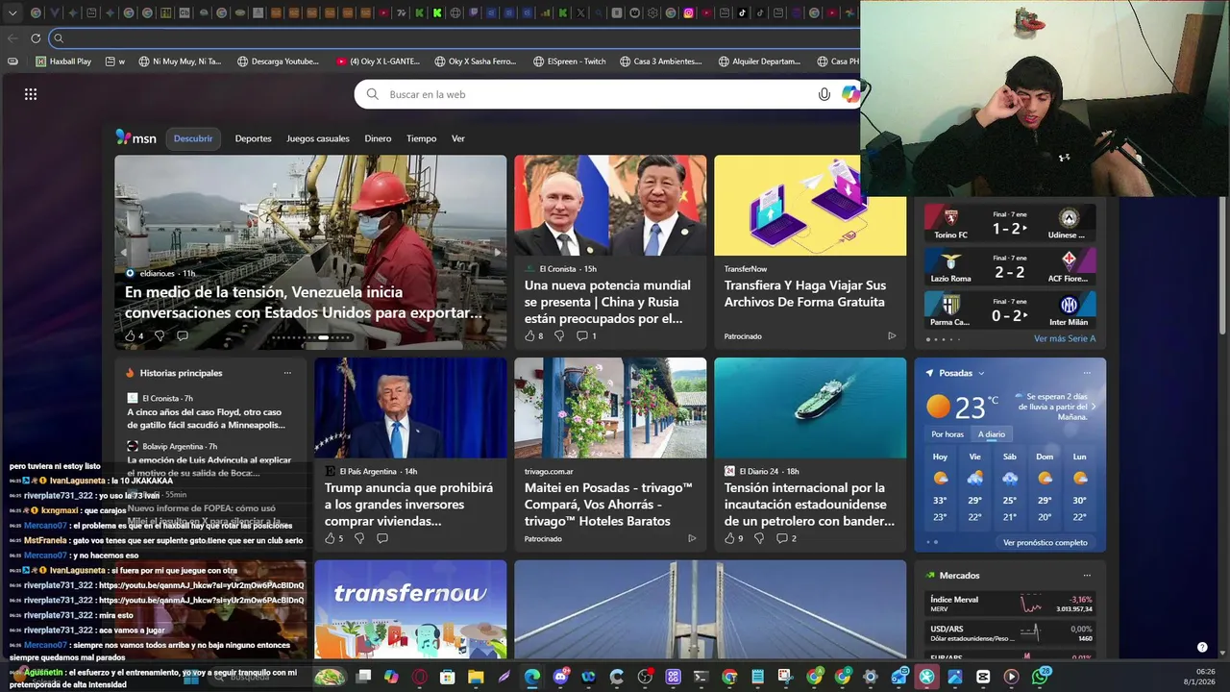
Task: Open the Luis Advíncula Boca story
Action: [x=209, y=466]
